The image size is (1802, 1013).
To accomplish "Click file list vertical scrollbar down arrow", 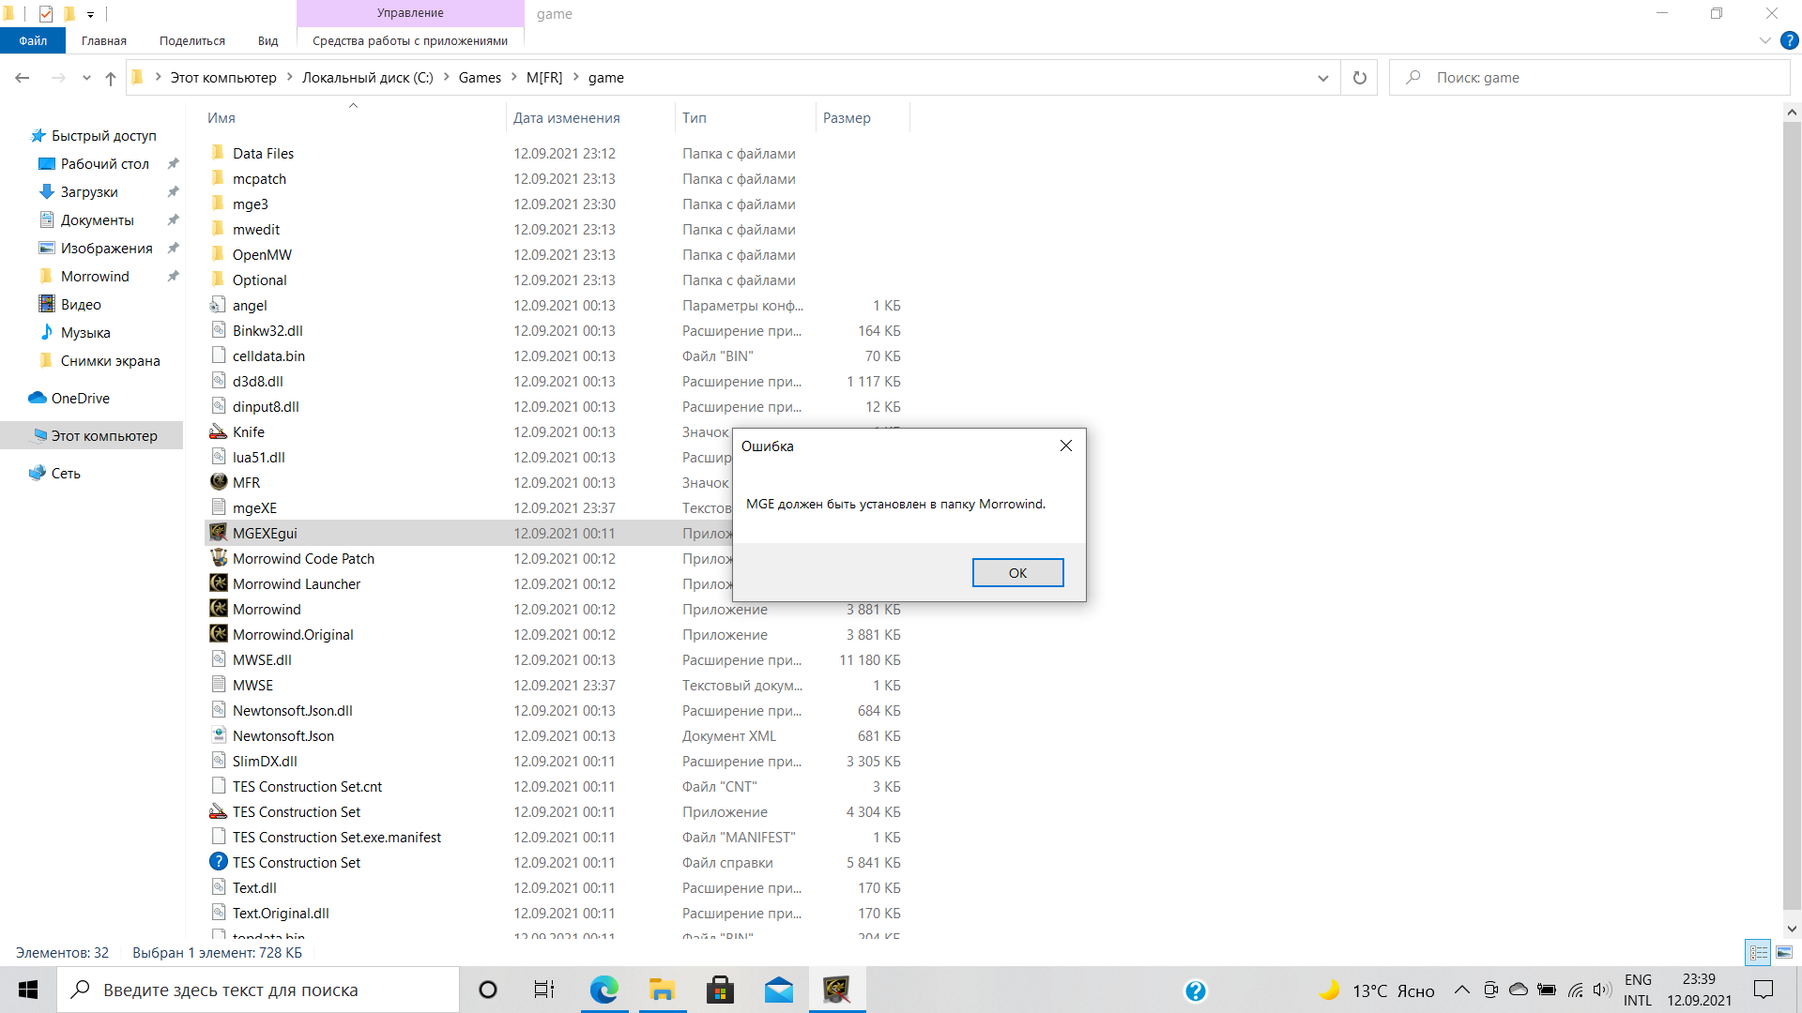I will pyautogui.click(x=1791, y=929).
